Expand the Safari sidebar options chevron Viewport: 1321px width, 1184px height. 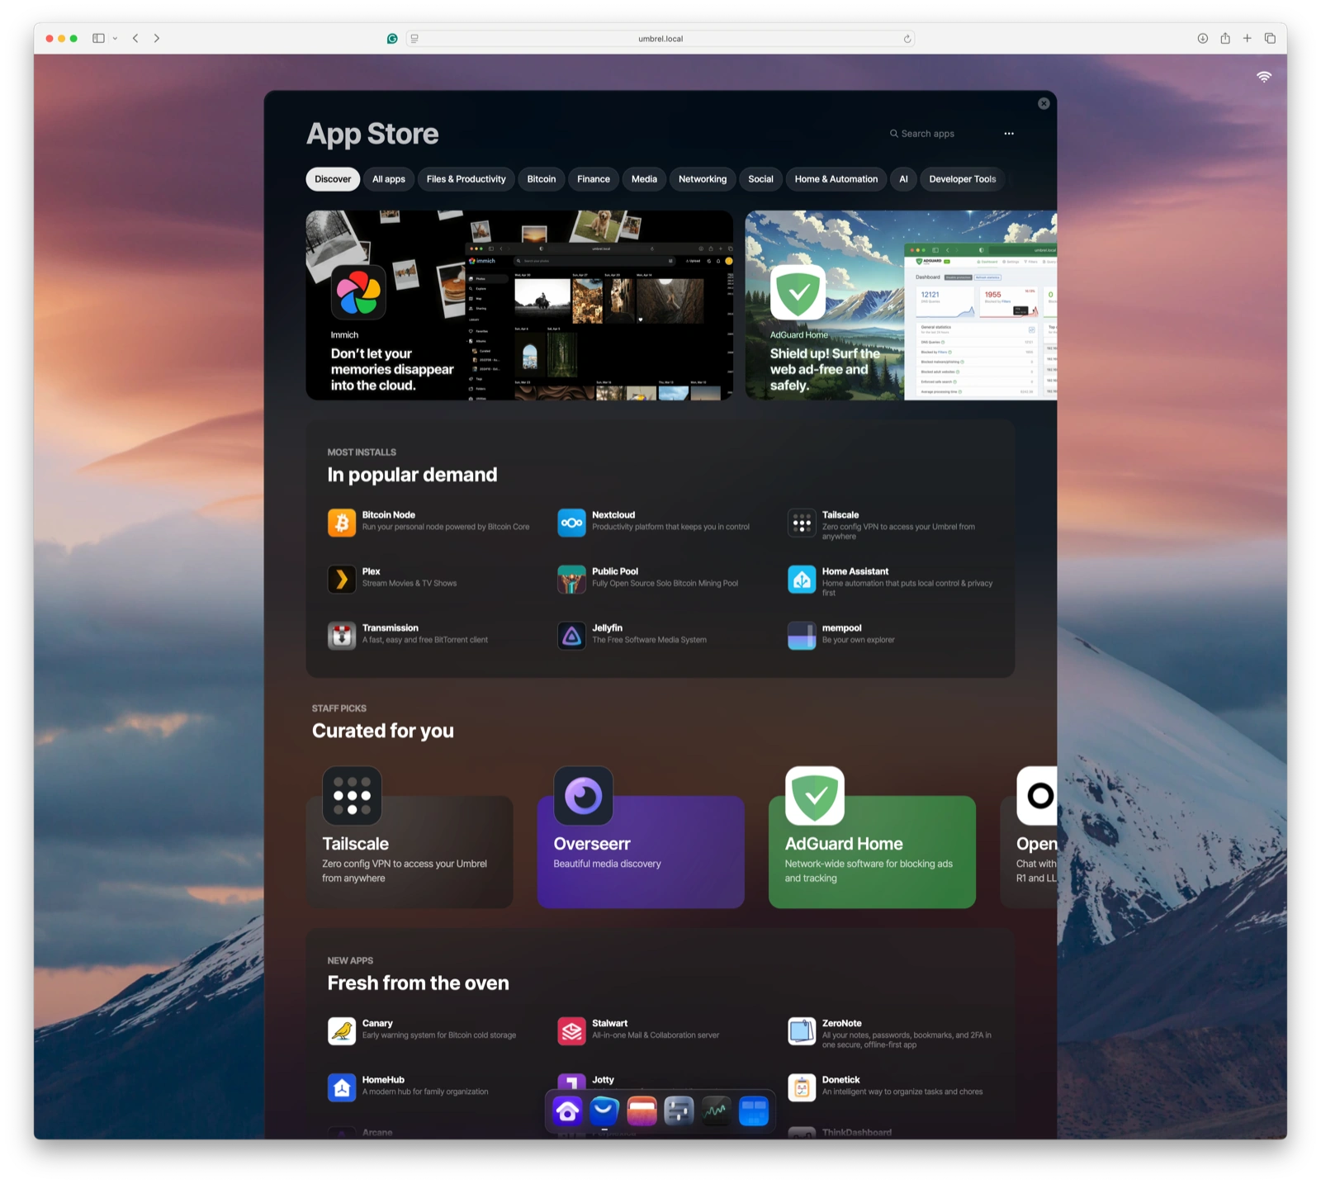tap(115, 39)
